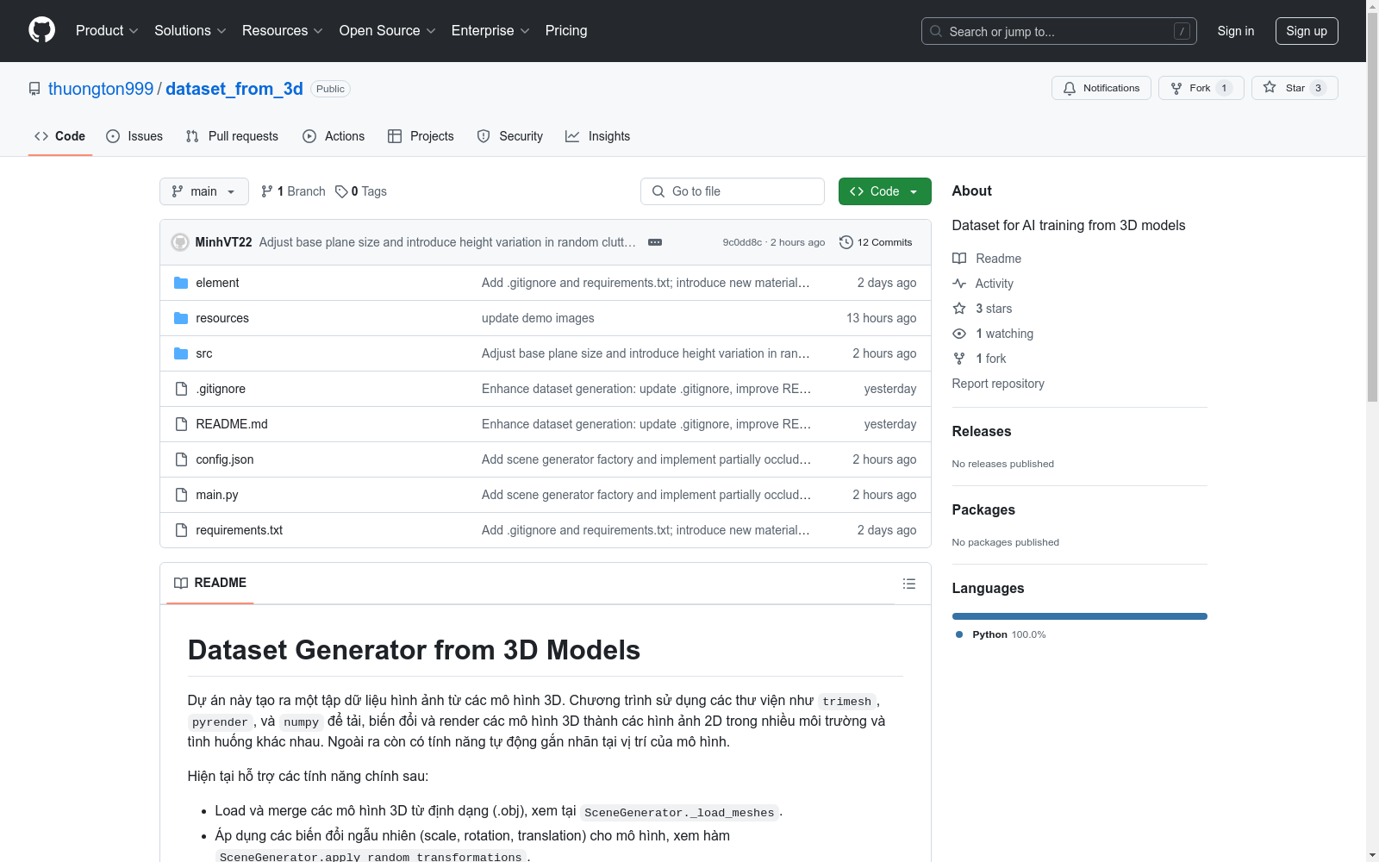The height and width of the screenshot is (862, 1379).
Task: Open the Solutions dropdown menu
Action: coord(190,30)
